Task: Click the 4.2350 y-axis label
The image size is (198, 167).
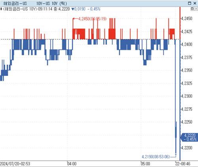Action: pos(187,70)
